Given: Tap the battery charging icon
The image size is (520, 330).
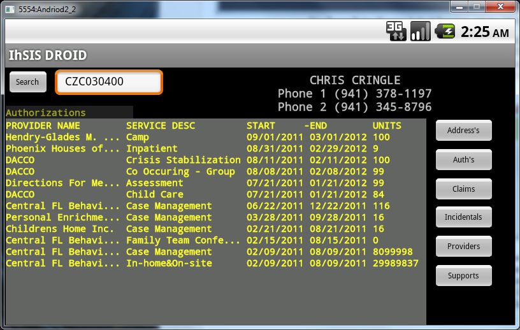Looking at the screenshot, I should click(445, 31).
